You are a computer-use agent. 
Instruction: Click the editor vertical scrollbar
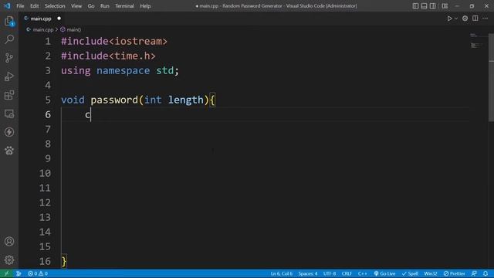pyautogui.click(x=491, y=77)
